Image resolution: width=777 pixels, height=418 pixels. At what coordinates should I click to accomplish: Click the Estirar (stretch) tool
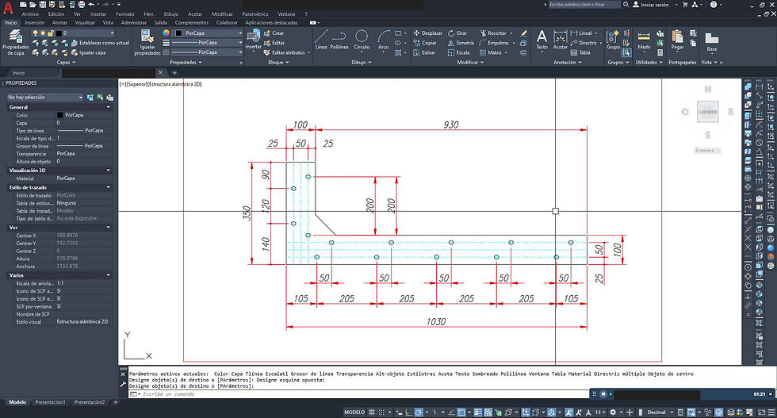424,52
